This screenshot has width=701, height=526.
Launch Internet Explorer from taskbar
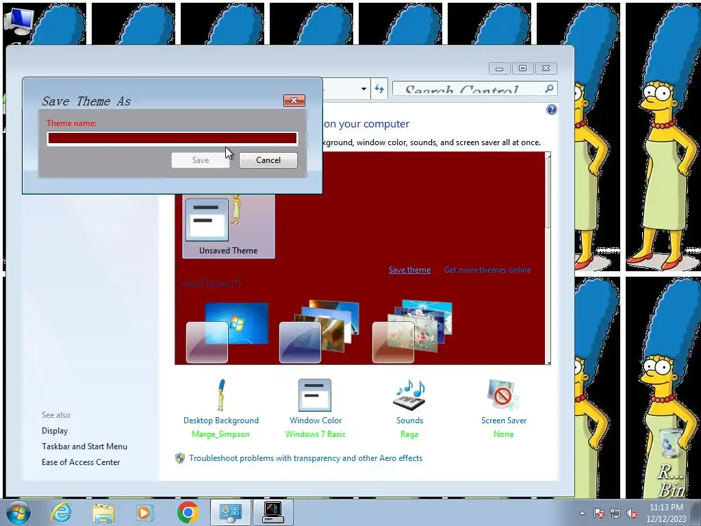(x=61, y=512)
